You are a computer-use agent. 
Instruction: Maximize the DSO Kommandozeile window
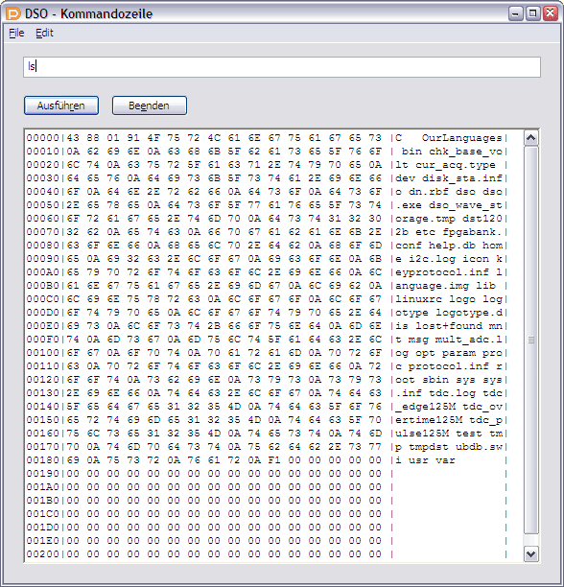tap(533, 13)
